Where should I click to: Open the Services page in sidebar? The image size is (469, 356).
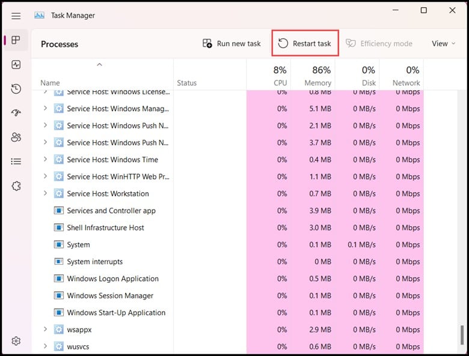[16, 186]
